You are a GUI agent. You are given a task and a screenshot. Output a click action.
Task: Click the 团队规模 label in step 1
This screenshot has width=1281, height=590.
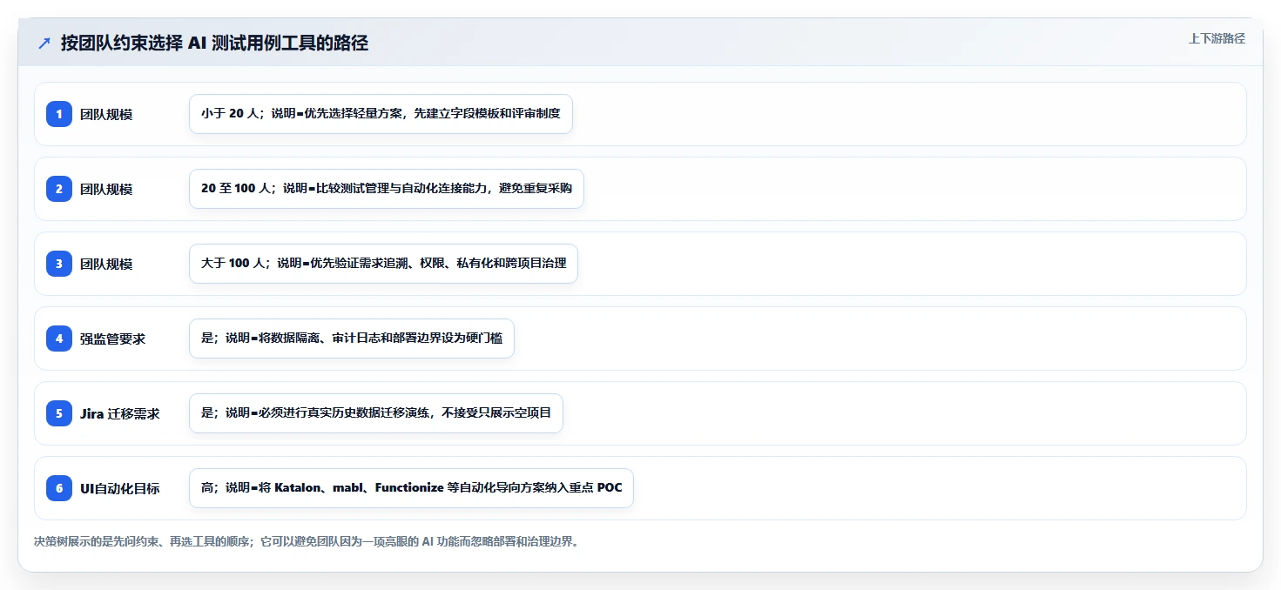coord(106,114)
